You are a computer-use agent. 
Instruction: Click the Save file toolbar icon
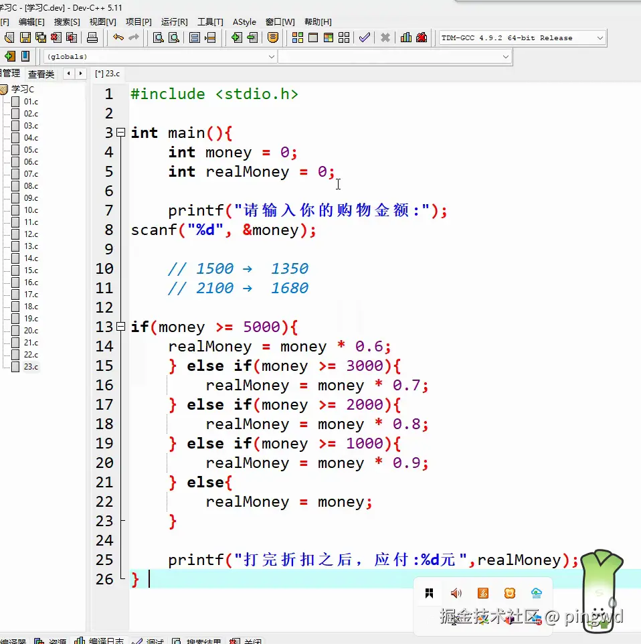(25, 37)
